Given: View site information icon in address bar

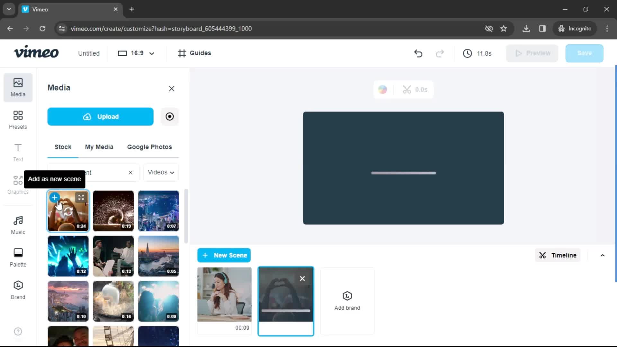Looking at the screenshot, I should pyautogui.click(x=62, y=29).
